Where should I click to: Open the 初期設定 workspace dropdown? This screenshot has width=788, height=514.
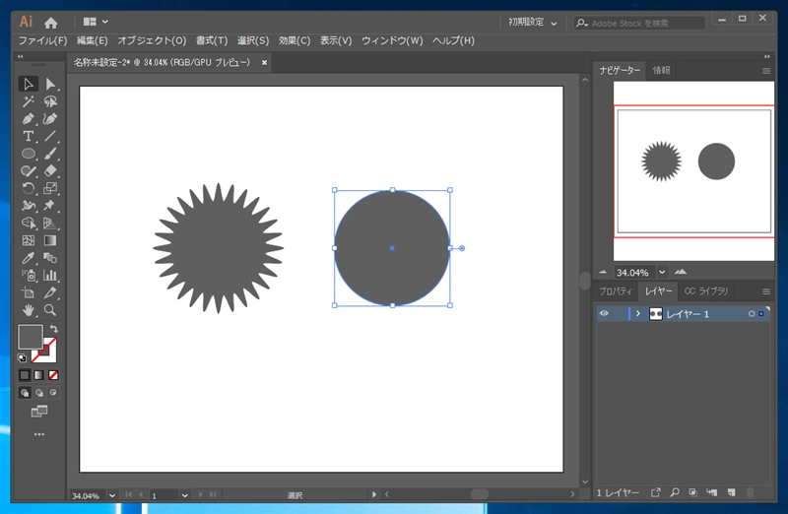click(533, 23)
